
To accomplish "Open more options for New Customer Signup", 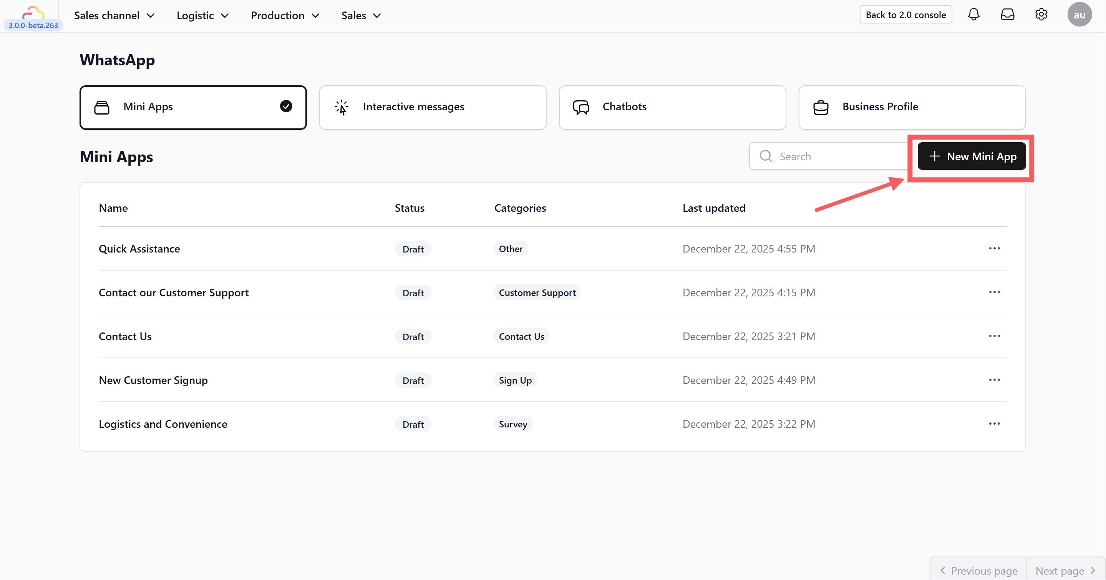I will [994, 380].
